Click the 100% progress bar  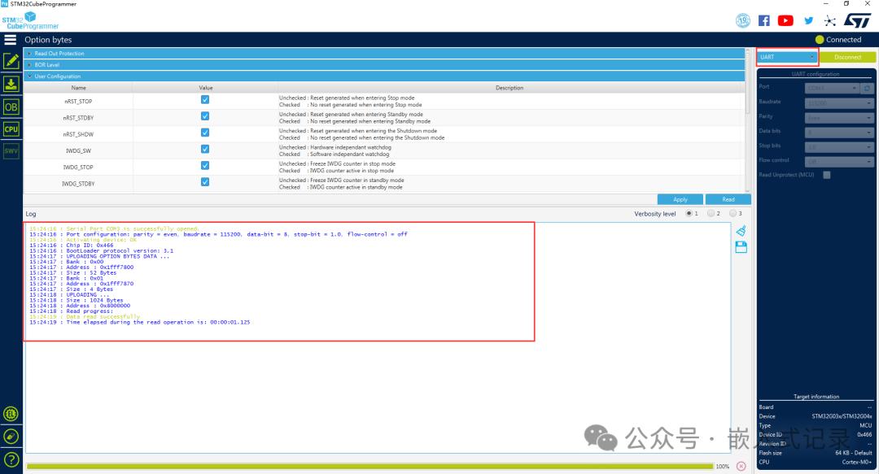click(x=370, y=466)
